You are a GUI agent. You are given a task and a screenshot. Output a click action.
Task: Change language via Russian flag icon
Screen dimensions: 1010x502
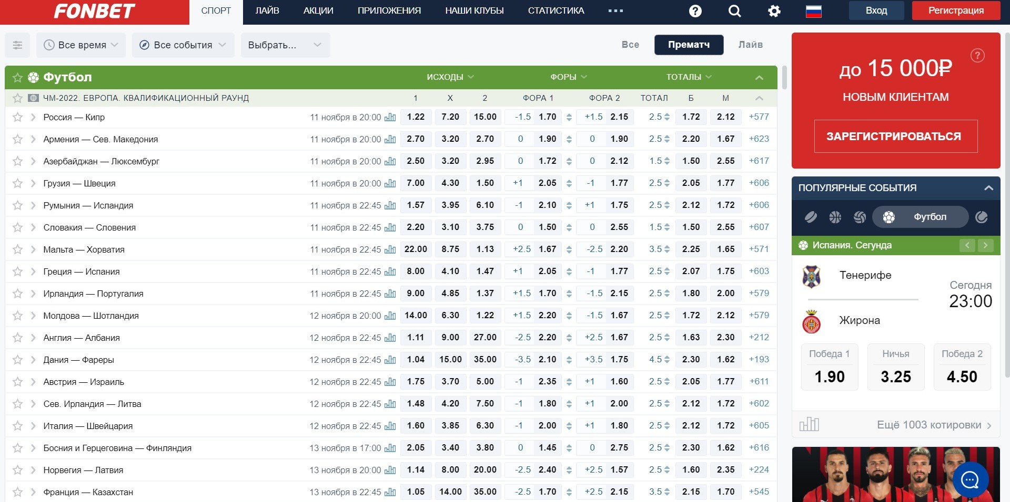click(814, 11)
